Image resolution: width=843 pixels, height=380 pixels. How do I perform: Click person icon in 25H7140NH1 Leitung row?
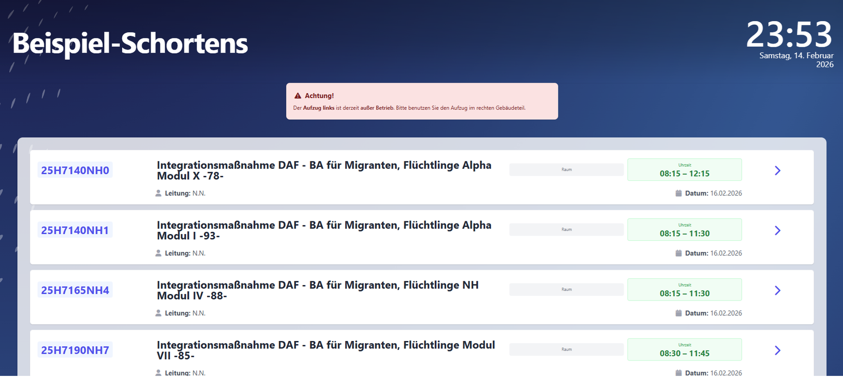(159, 254)
